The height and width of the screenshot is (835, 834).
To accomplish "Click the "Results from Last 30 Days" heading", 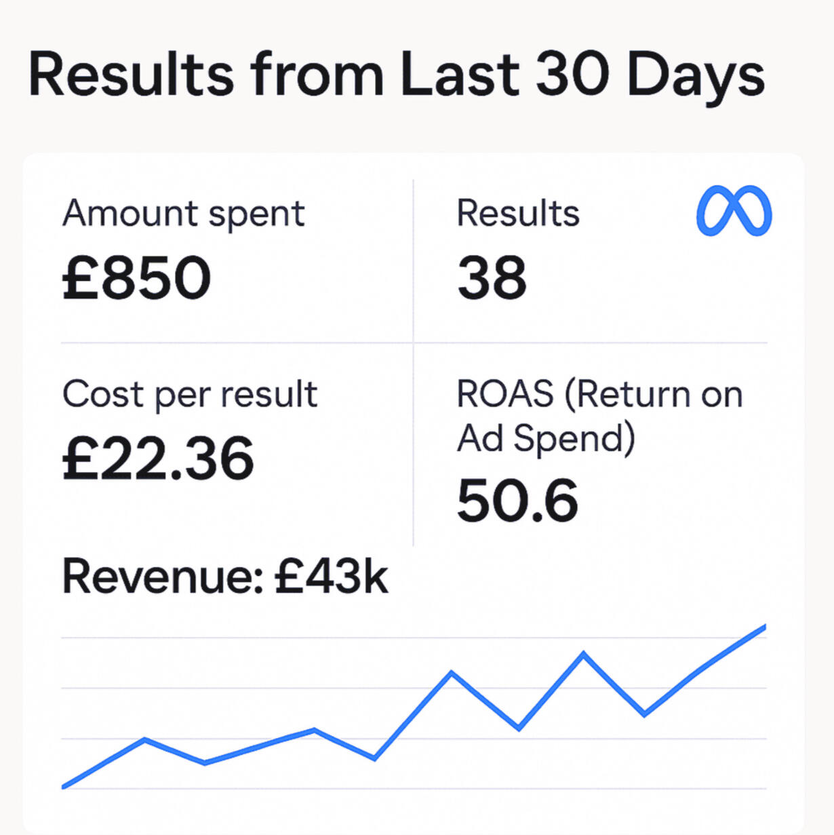I will (x=397, y=75).
